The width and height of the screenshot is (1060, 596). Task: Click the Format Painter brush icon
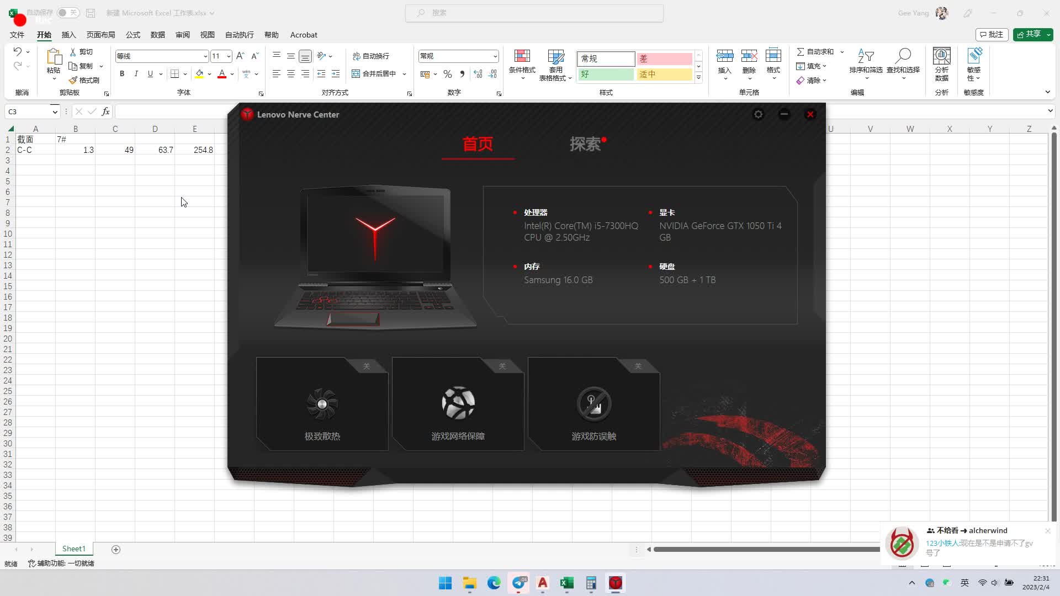point(73,81)
